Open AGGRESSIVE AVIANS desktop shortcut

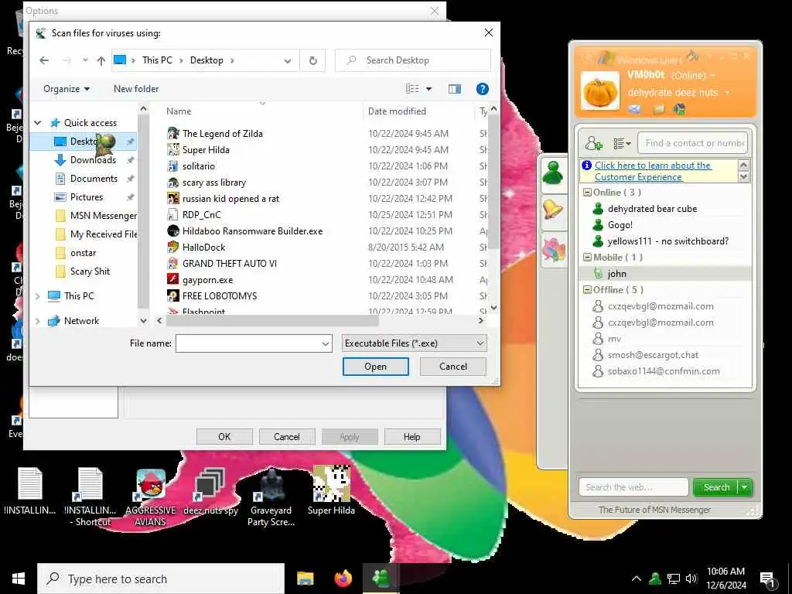[151, 498]
